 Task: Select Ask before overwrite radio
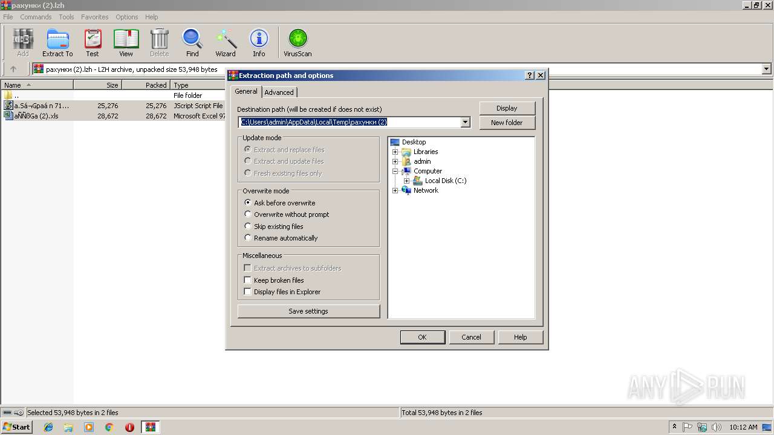tap(248, 202)
